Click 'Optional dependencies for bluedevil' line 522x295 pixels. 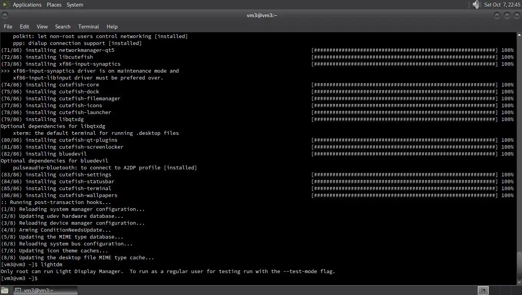[55, 161]
